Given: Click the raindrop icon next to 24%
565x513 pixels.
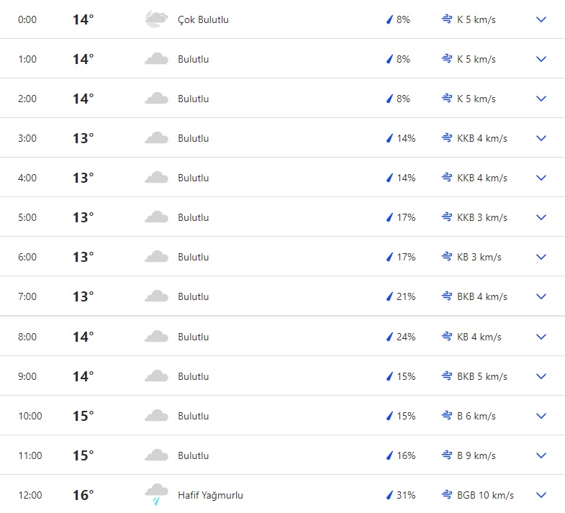Looking at the screenshot, I should coord(389,337).
